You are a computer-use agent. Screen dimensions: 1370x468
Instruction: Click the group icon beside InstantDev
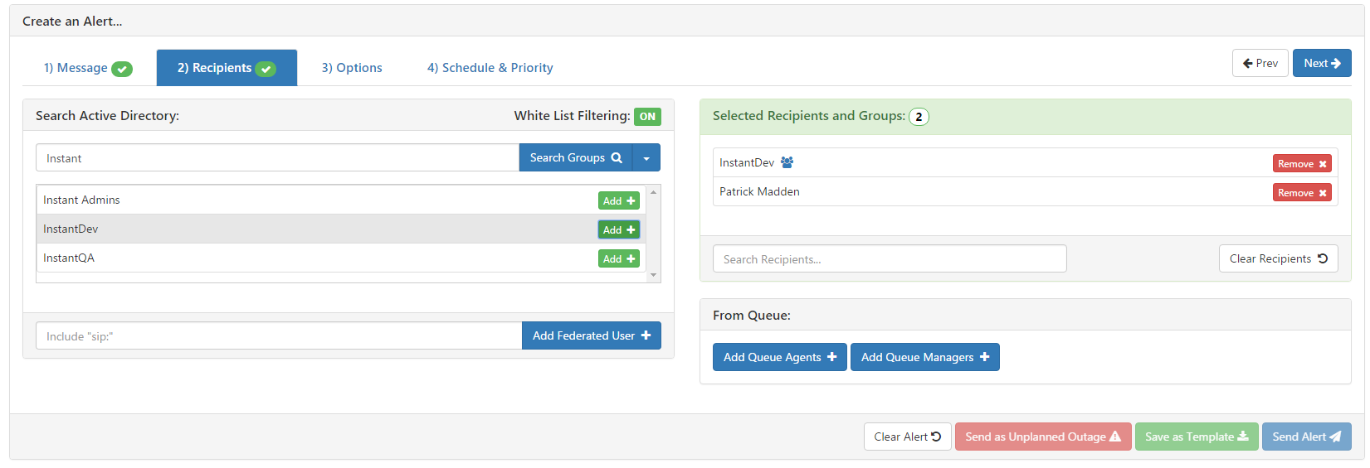click(787, 162)
